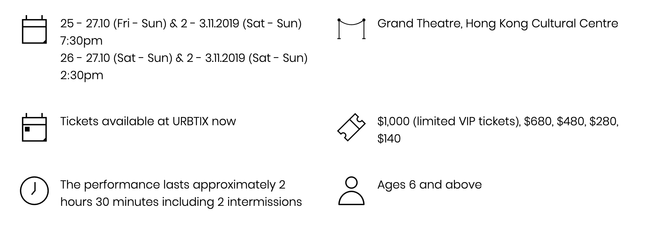Click the 30 minutes including 2 intermissions line
656x226 pixels.
(x=199, y=202)
